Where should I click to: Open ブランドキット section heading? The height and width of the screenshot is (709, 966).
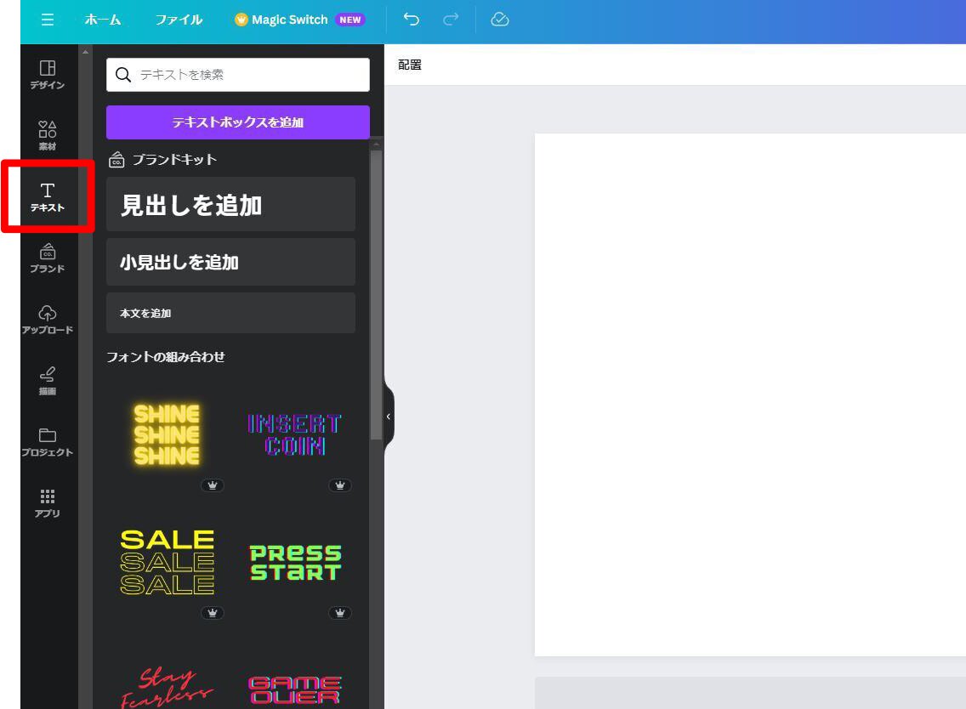click(x=174, y=160)
